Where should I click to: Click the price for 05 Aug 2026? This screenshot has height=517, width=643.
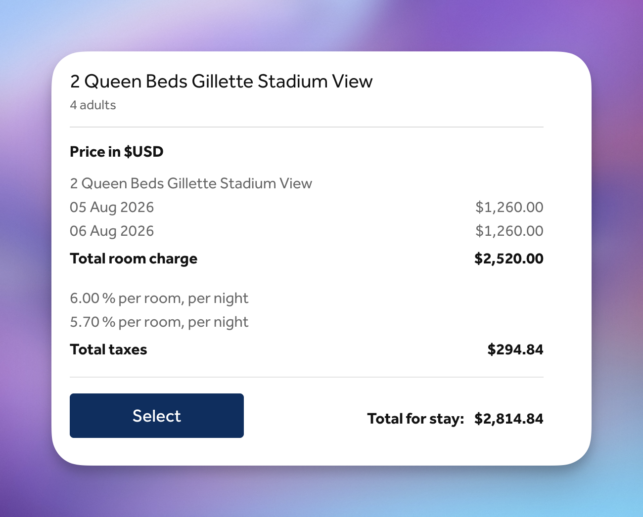(509, 207)
